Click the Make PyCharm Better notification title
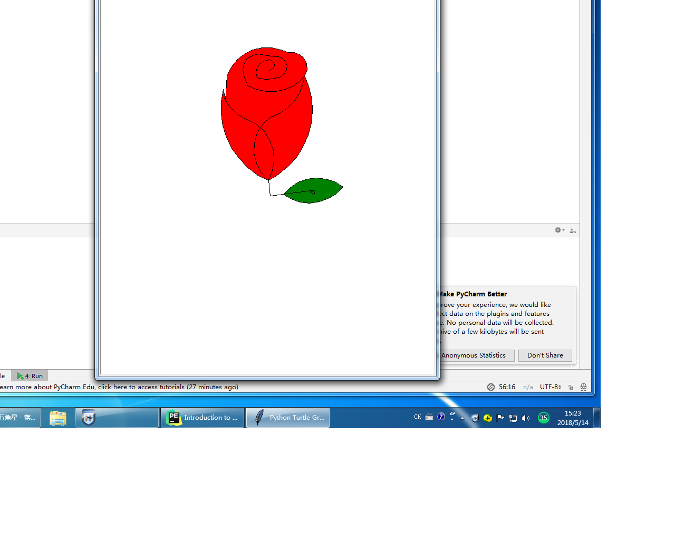This screenshot has width=675, height=540. coord(473,294)
